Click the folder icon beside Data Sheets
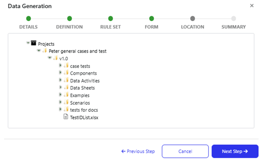 [x=66, y=87]
